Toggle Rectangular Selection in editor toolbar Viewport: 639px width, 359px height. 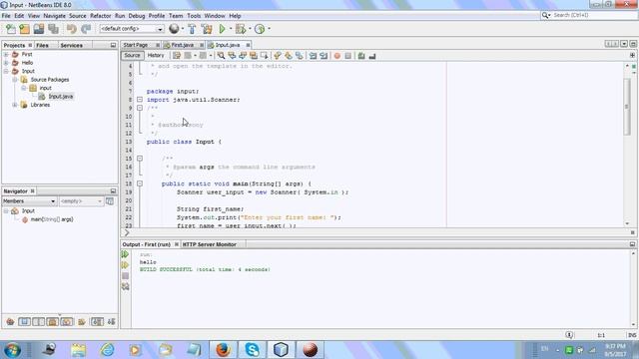click(264, 56)
